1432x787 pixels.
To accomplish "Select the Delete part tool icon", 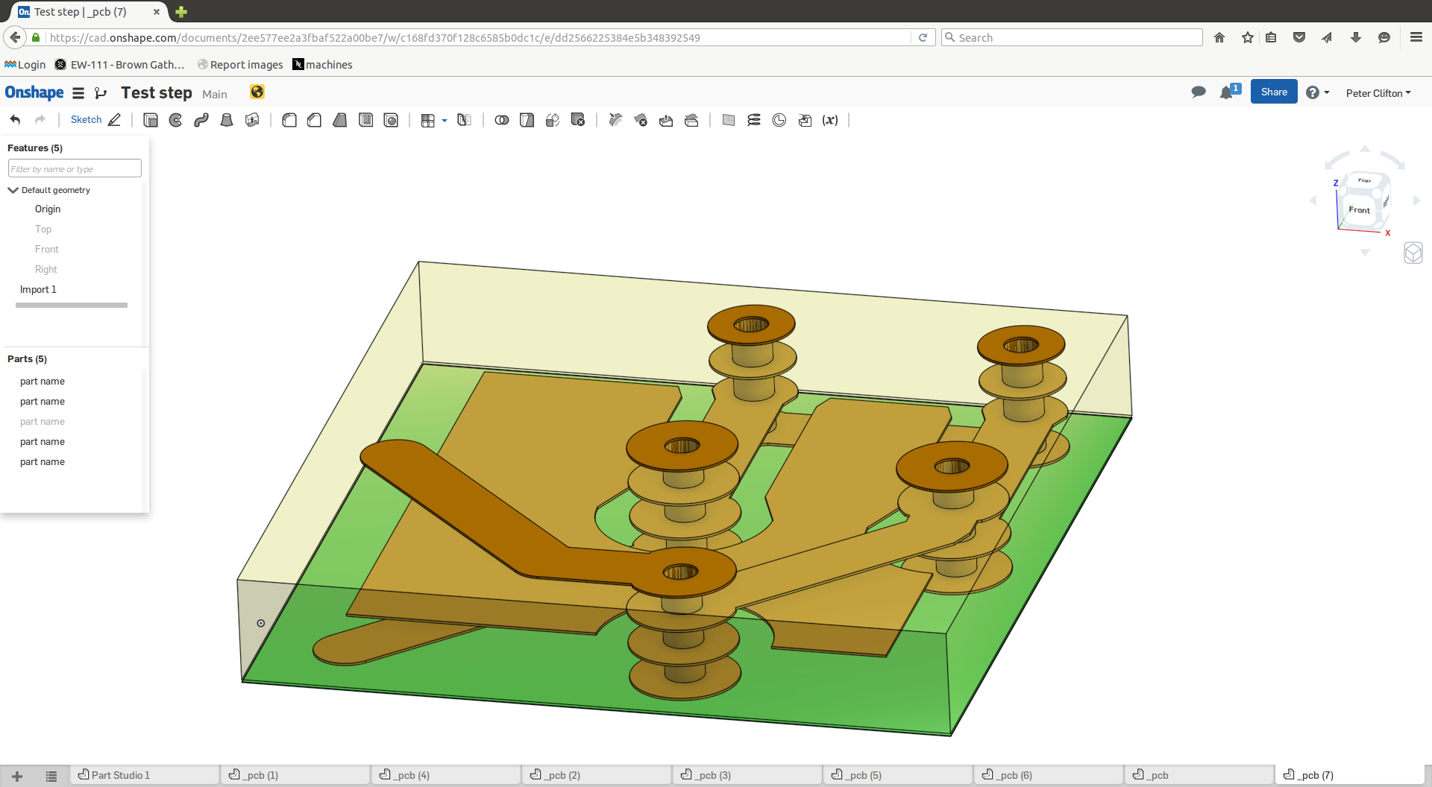I will click(x=578, y=120).
